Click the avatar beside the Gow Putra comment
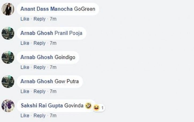 8,82
